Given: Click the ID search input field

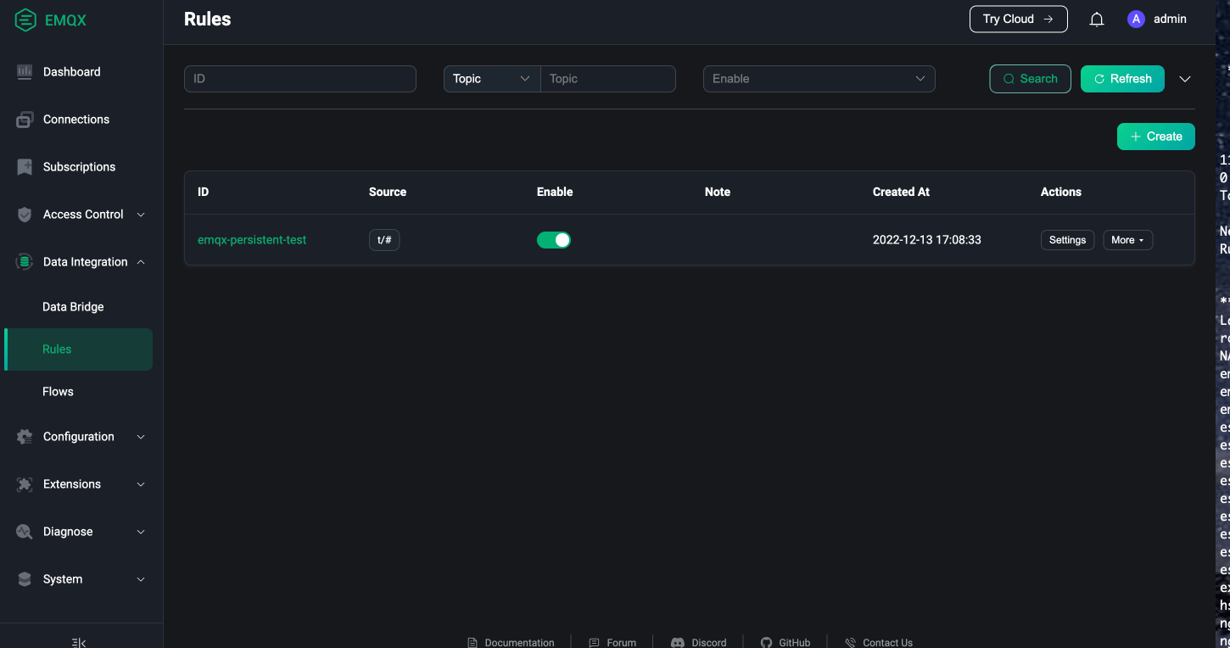Looking at the screenshot, I should click(299, 79).
